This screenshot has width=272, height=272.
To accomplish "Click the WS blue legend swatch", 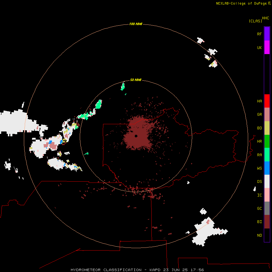I will click(x=267, y=168).
